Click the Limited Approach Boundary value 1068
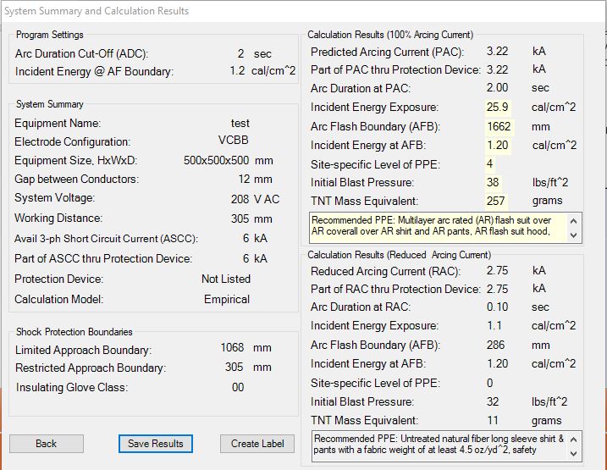This screenshot has height=470, width=607. 232,349
